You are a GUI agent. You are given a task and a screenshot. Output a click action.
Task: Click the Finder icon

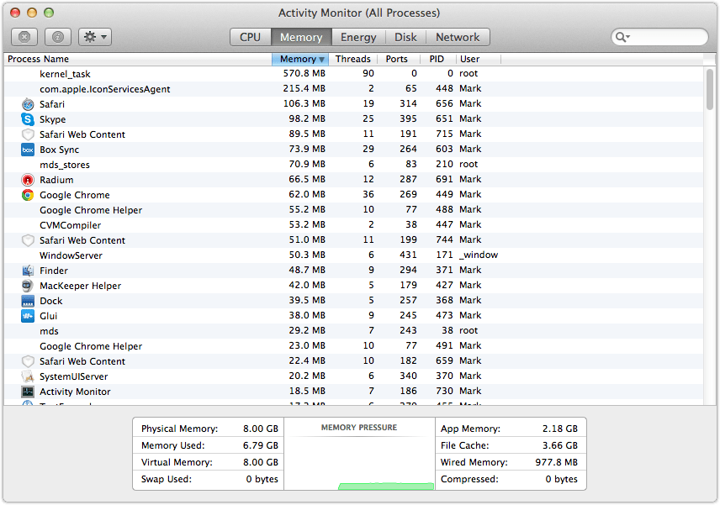pos(28,271)
